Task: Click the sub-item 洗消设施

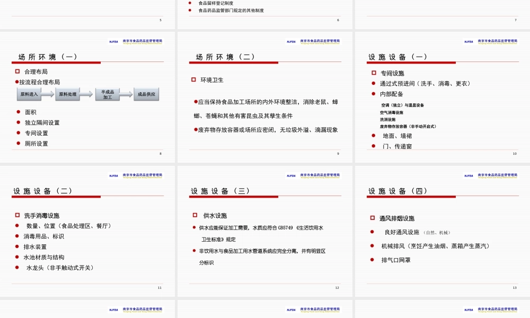Action: 388,120
